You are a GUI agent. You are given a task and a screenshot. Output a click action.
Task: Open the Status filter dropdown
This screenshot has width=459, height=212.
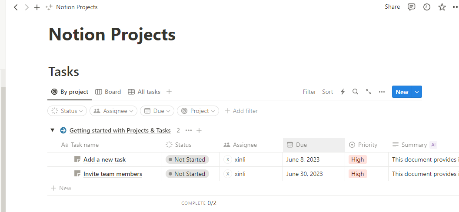(x=67, y=111)
